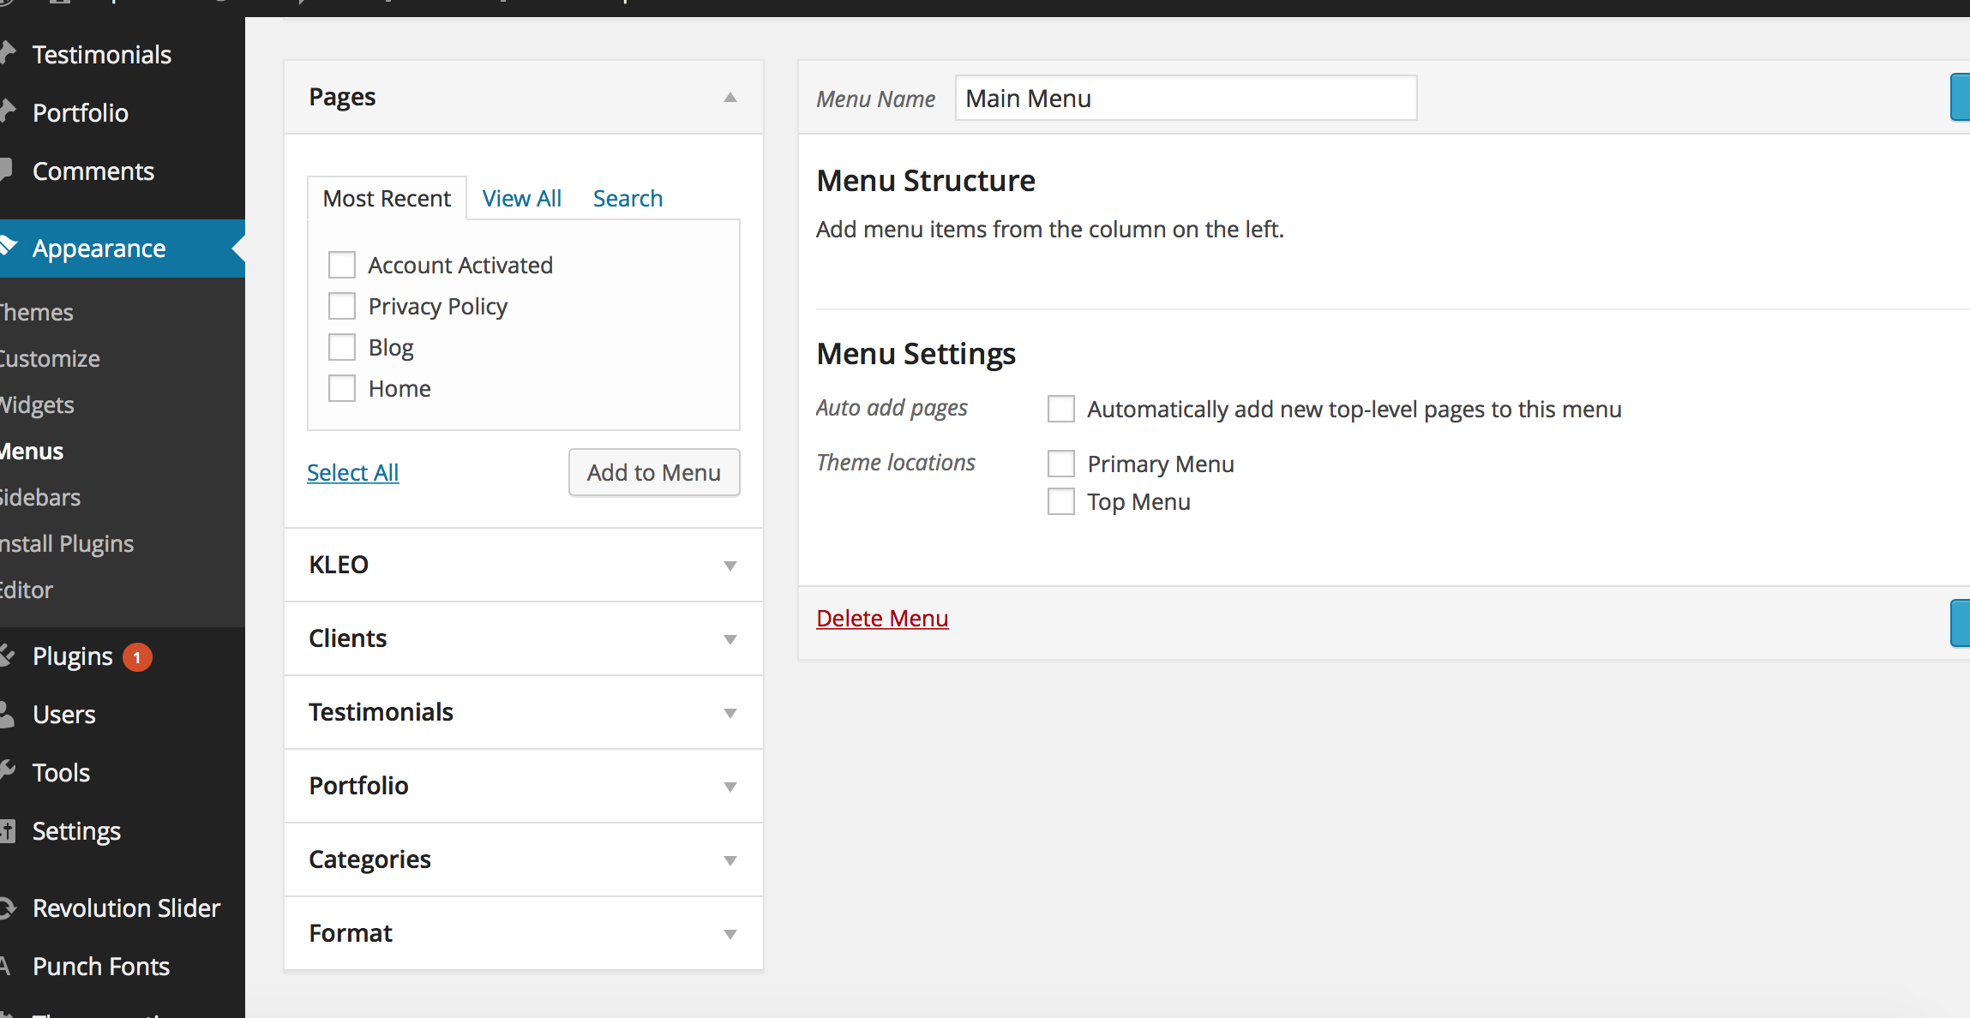Switch to the View All tab
Viewport: 1970px width, 1018px height.
coord(521,199)
